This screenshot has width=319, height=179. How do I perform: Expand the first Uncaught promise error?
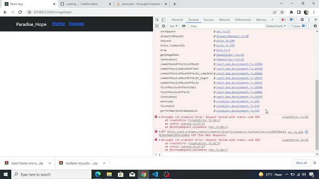(159, 117)
